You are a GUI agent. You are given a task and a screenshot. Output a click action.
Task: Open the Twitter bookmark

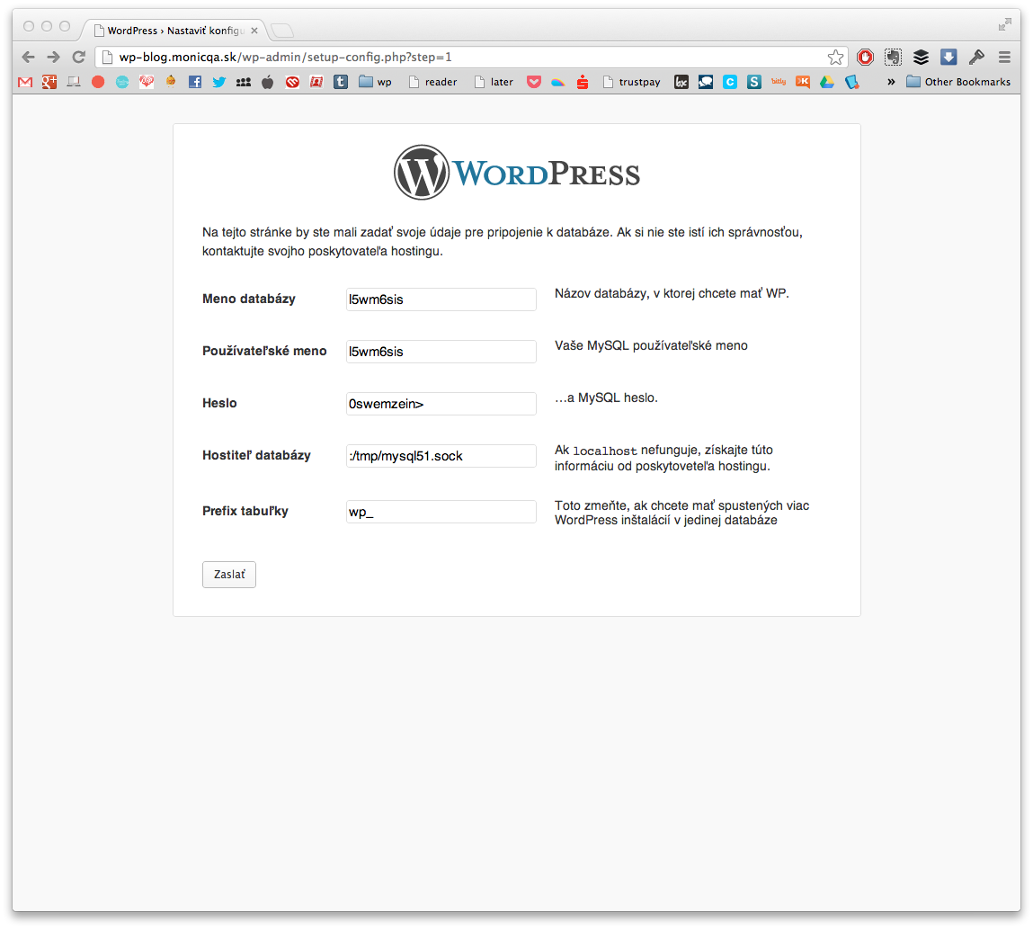(x=218, y=82)
